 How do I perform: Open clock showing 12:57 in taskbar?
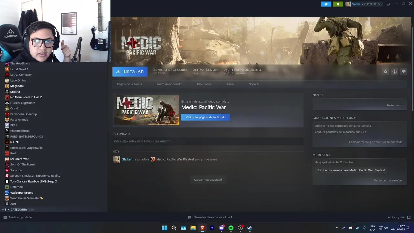pos(398,228)
